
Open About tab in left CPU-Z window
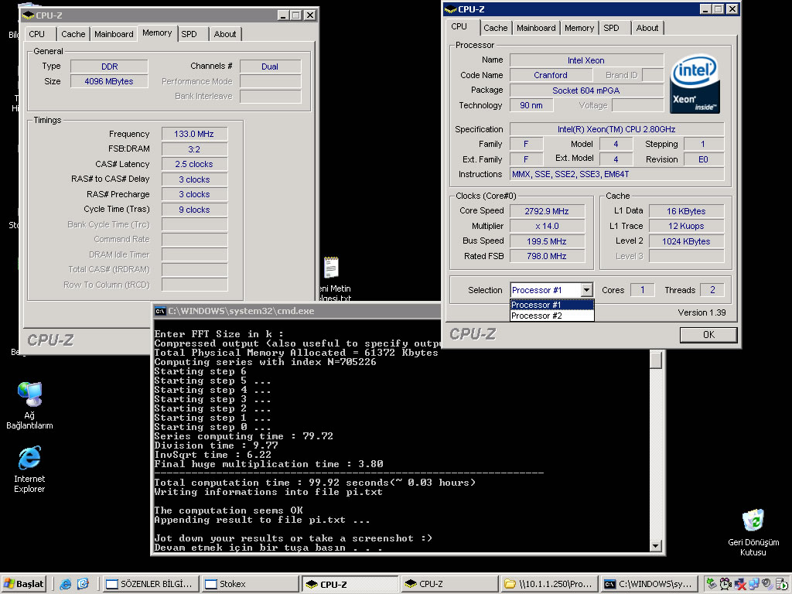pos(225,34)
